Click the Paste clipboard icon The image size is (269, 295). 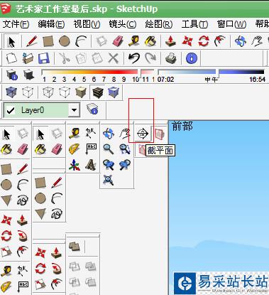[x=97, y=58]
